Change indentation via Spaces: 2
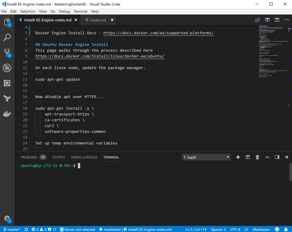Screen dimensions: 292x232 (x=218, y=229)
